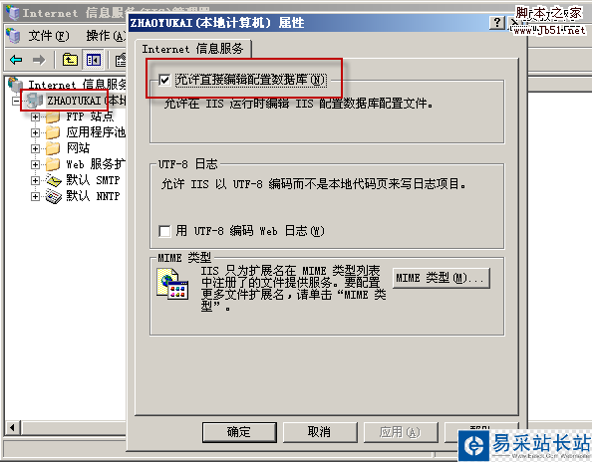Click the 默认 SMTP server icon
The image size is (592, 462).
click(54, 180)
